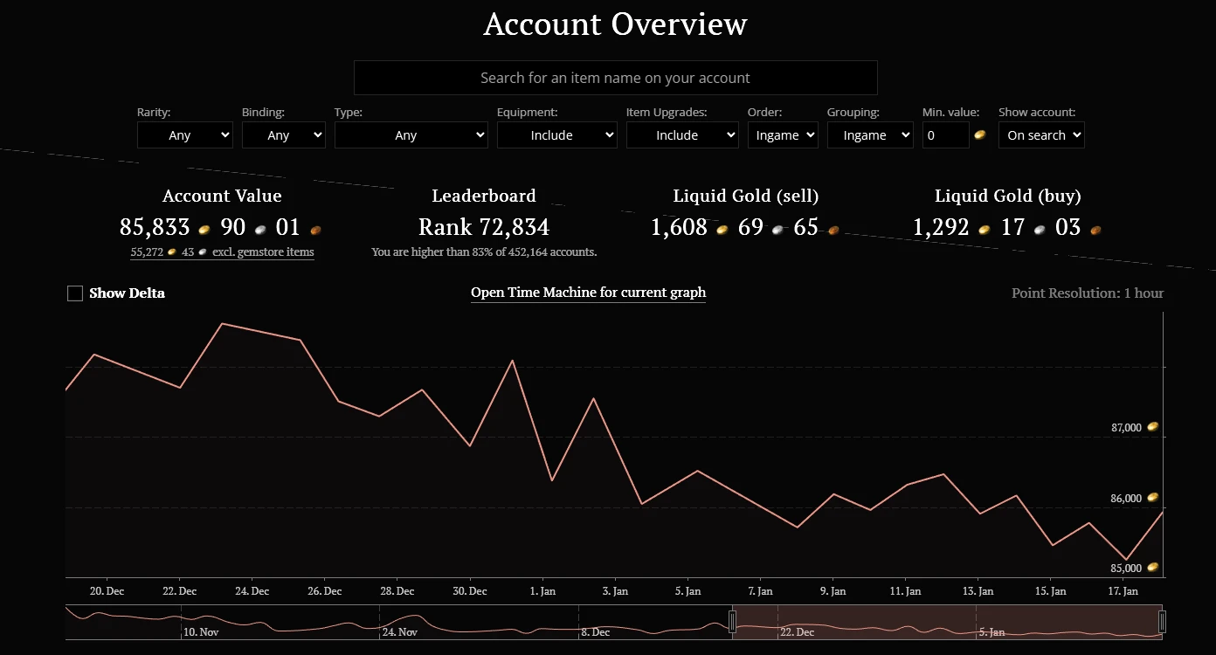Open the Rarity dropdown

(x=185, y=135)
